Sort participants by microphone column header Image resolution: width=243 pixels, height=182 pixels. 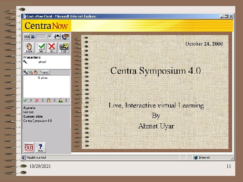(x=26, y=72)
